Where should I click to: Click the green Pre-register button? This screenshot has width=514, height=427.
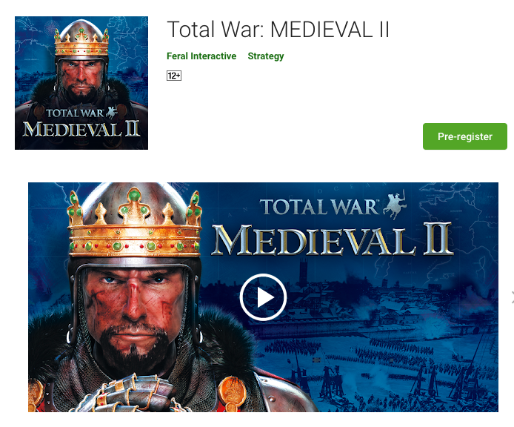pyautogui.click(x=465, y=136)
